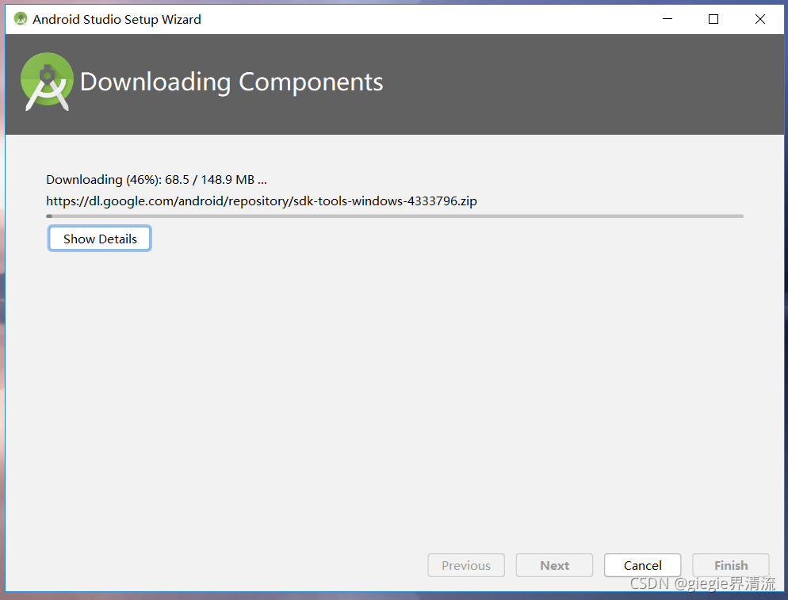Click the 'Downloading Components' heading
The image size is (788, 600).
pos(231,82)
